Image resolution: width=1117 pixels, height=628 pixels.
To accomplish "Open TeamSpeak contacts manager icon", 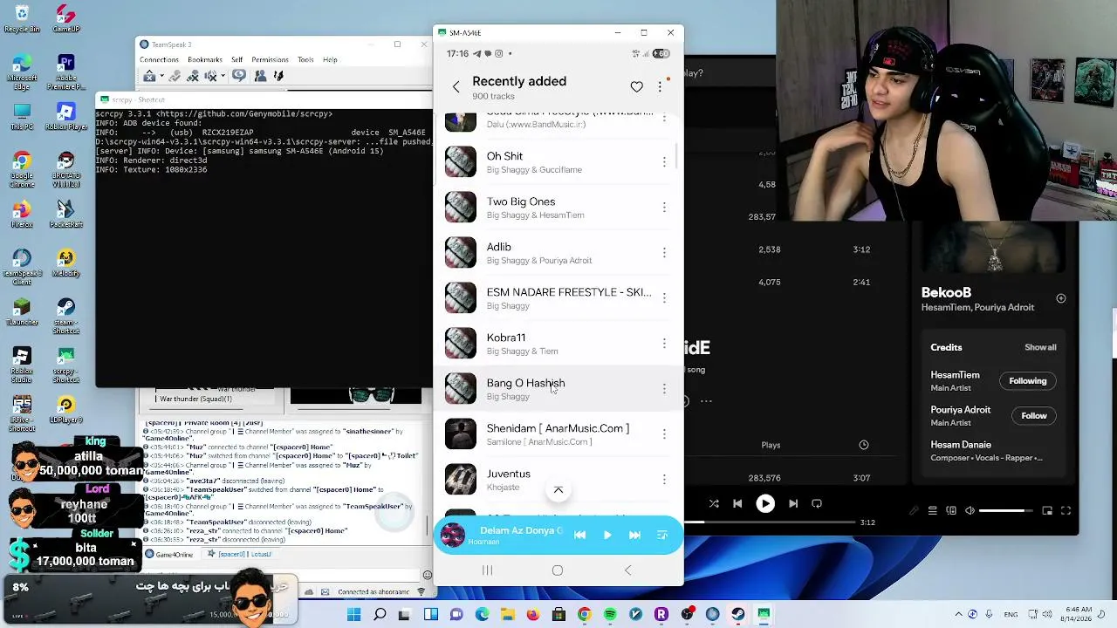I will click(259, 76).
